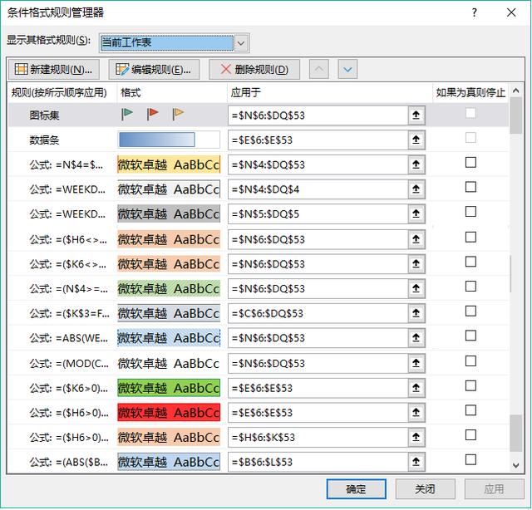Click 删除规则 button
The height and width of the screenshot is (510, 532).
tap(254, 70)
